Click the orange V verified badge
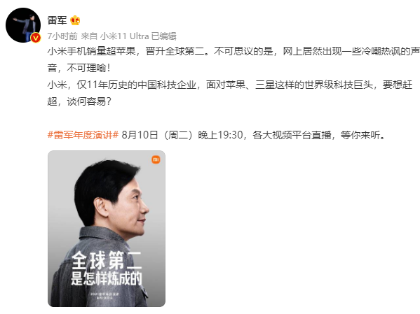 click(x=36, y=38)
